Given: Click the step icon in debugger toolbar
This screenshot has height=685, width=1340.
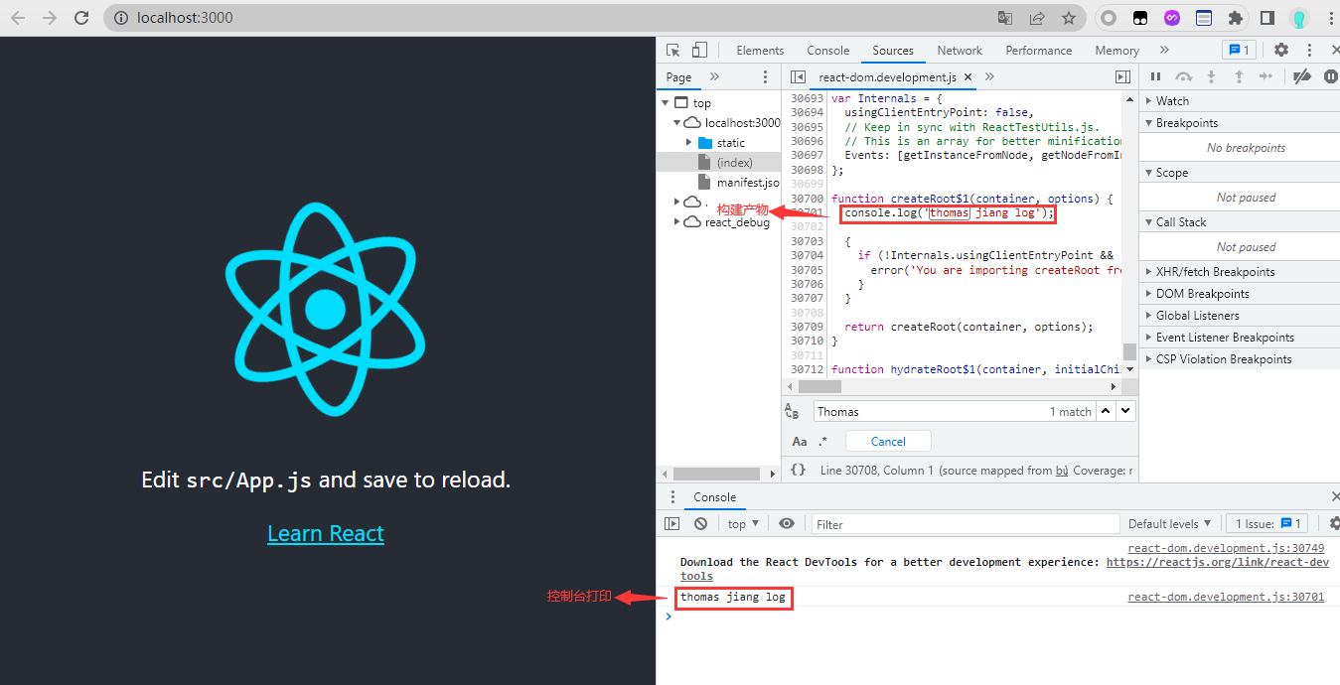Looking at the screenshot, I should [1266, 76].
